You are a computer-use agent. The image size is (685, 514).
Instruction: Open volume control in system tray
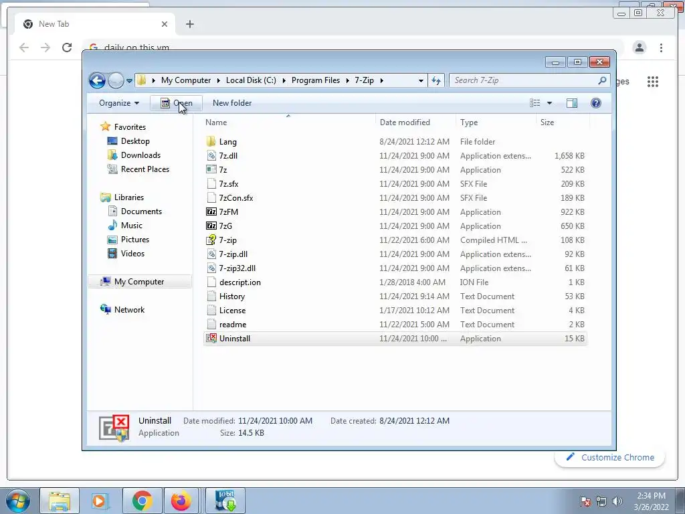(617, 501)
